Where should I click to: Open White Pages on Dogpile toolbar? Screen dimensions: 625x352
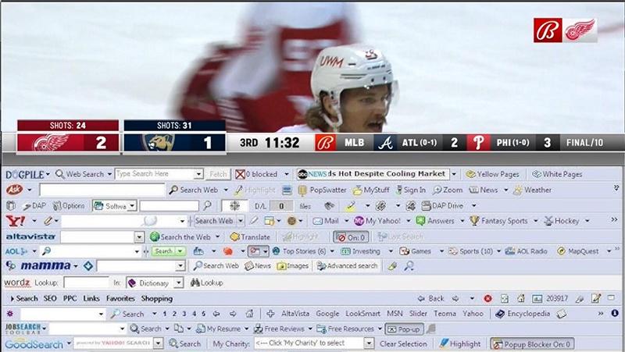click(557, 174)
